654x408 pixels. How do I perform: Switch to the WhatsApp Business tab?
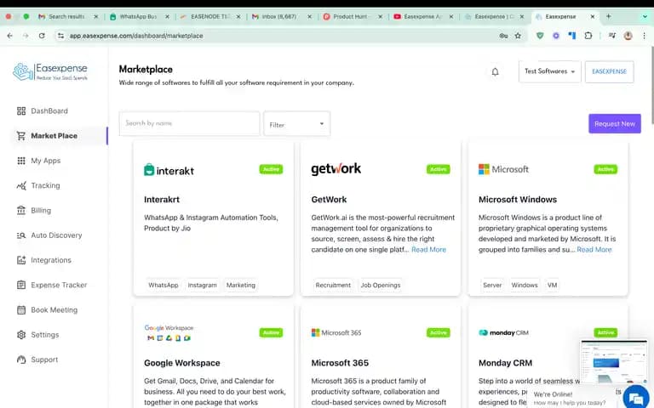coord(139,17)
